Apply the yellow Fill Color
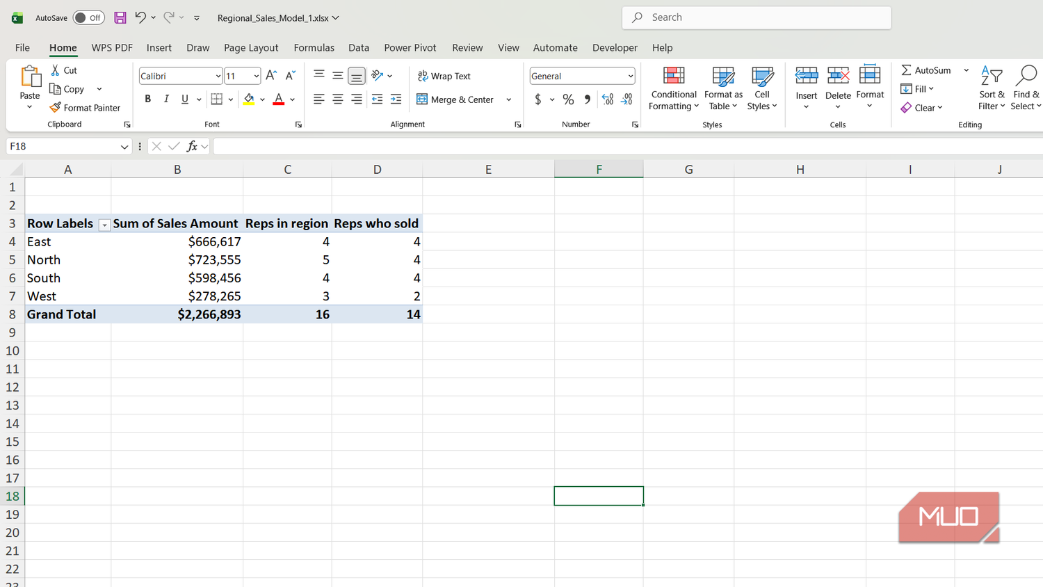 (249, 99)
